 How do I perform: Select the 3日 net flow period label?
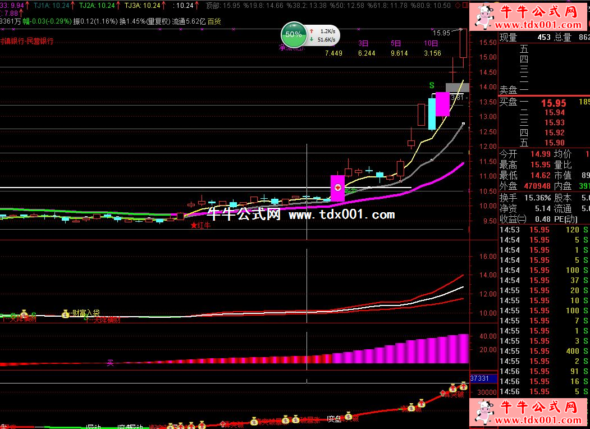(364, 43)
